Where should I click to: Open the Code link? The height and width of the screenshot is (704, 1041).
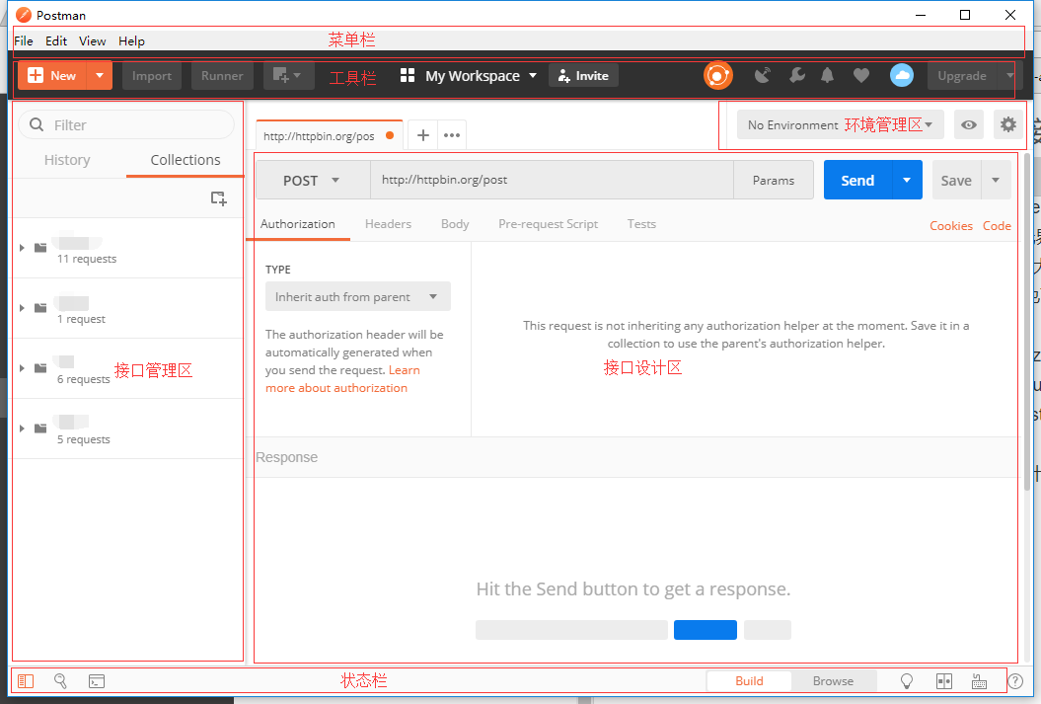(997, 226)
